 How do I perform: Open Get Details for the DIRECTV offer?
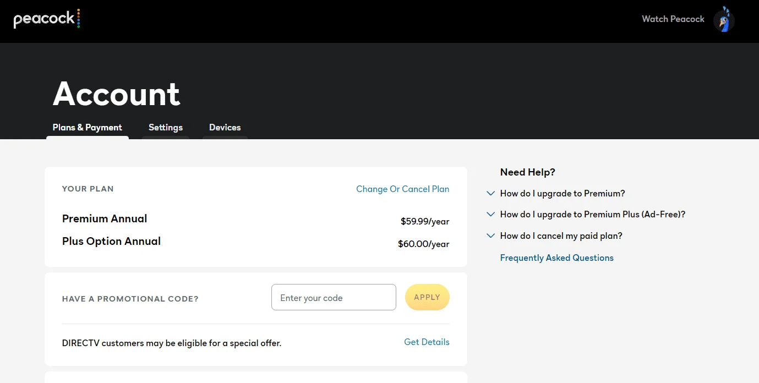pyautogui.click(x=427, y=342)
